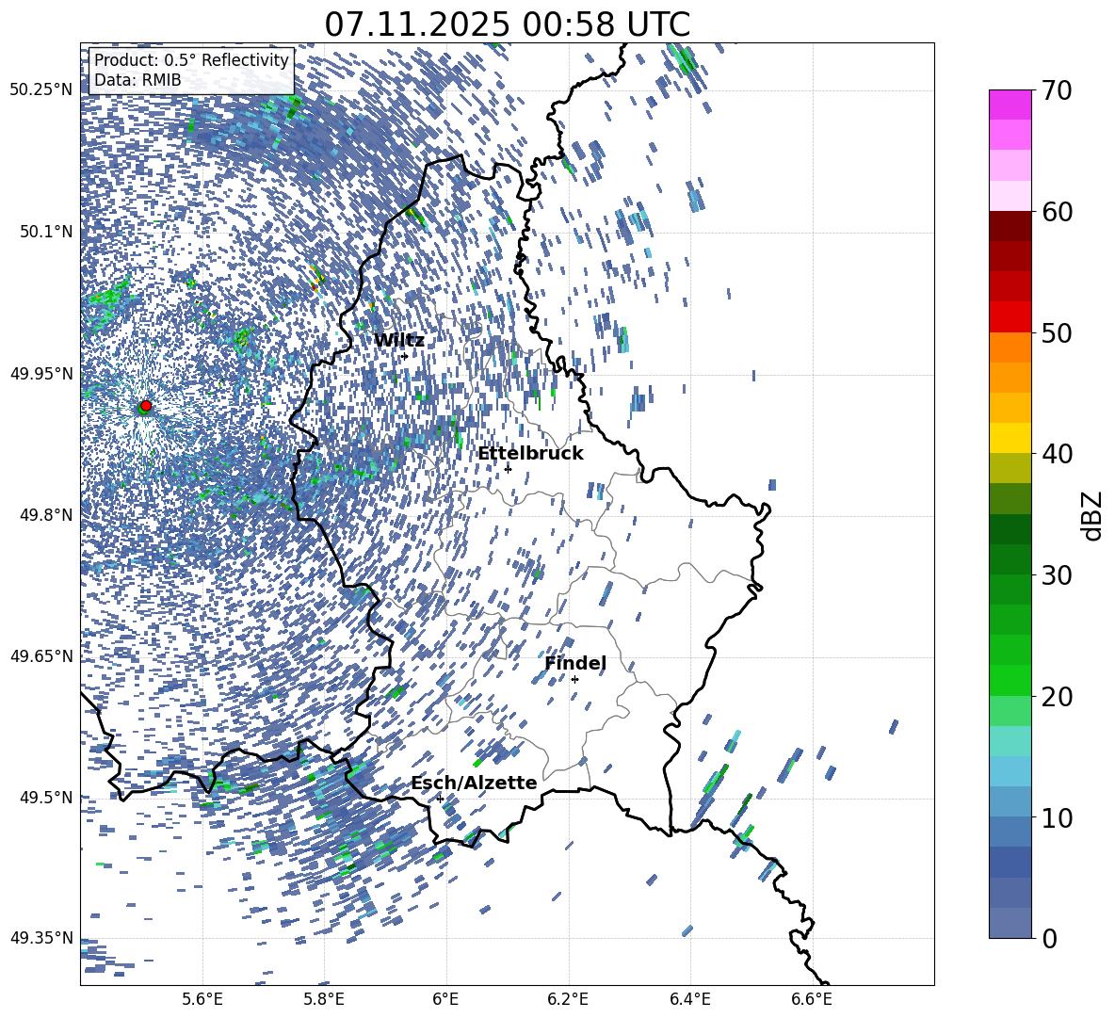Click the 40 tick label on colorbar
This screenshot has width=1115, height=1018.
[x=1057, y=454]
